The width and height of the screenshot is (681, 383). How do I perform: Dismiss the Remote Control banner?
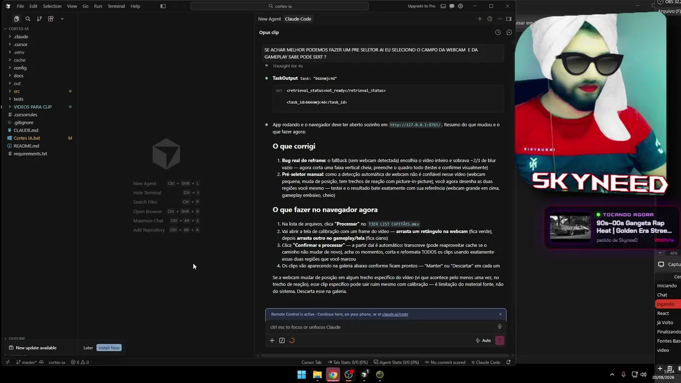(500, 314)
